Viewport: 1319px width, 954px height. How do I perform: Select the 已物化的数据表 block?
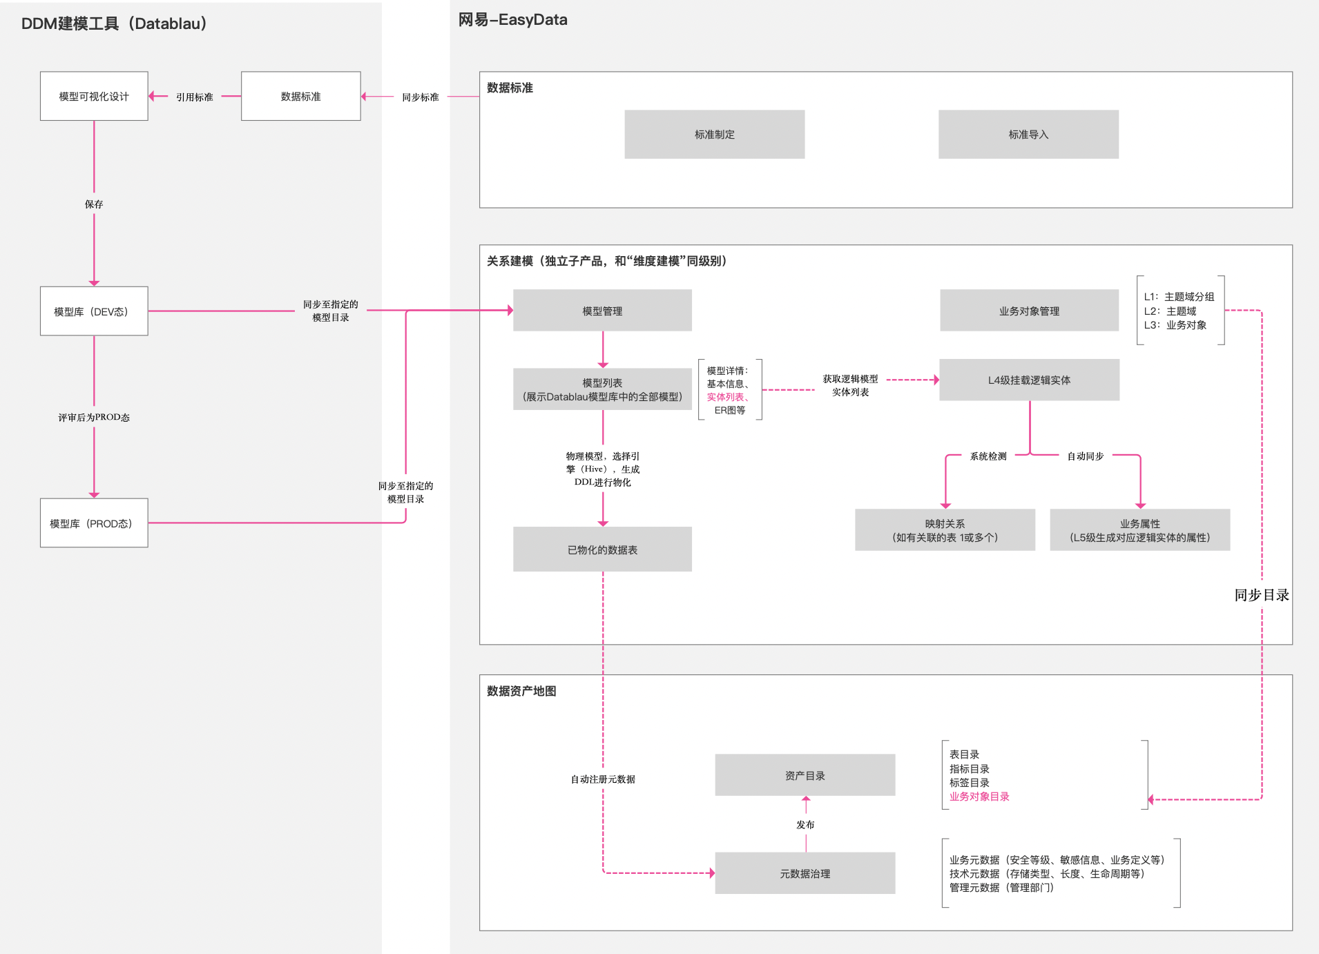coord(602,549)
